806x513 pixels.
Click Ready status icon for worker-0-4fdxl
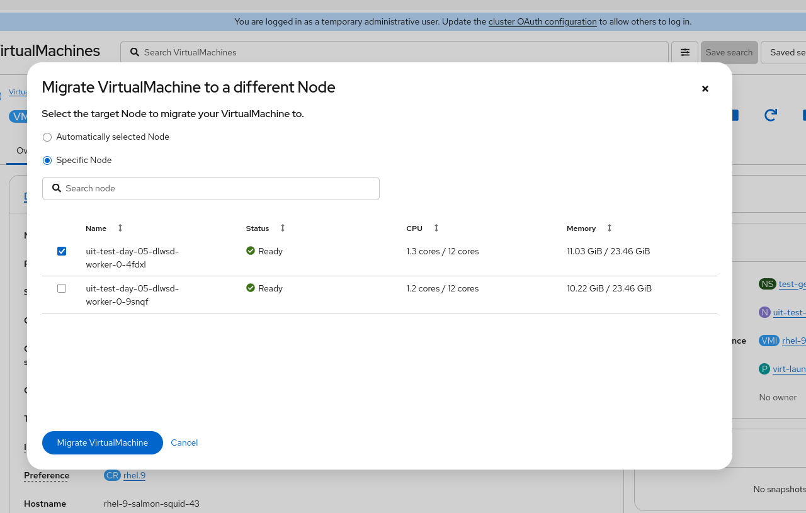point(251,251)
